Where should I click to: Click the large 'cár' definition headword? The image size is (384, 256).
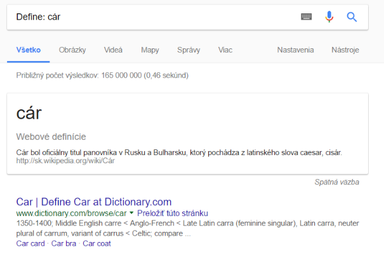tap(29, 113)
